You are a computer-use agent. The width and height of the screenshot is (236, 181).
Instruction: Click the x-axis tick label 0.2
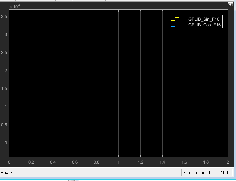point(31,162)
